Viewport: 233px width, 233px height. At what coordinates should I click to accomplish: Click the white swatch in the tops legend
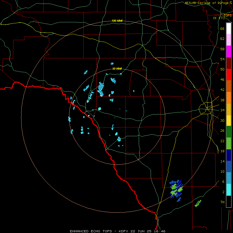tap(229, 28)
